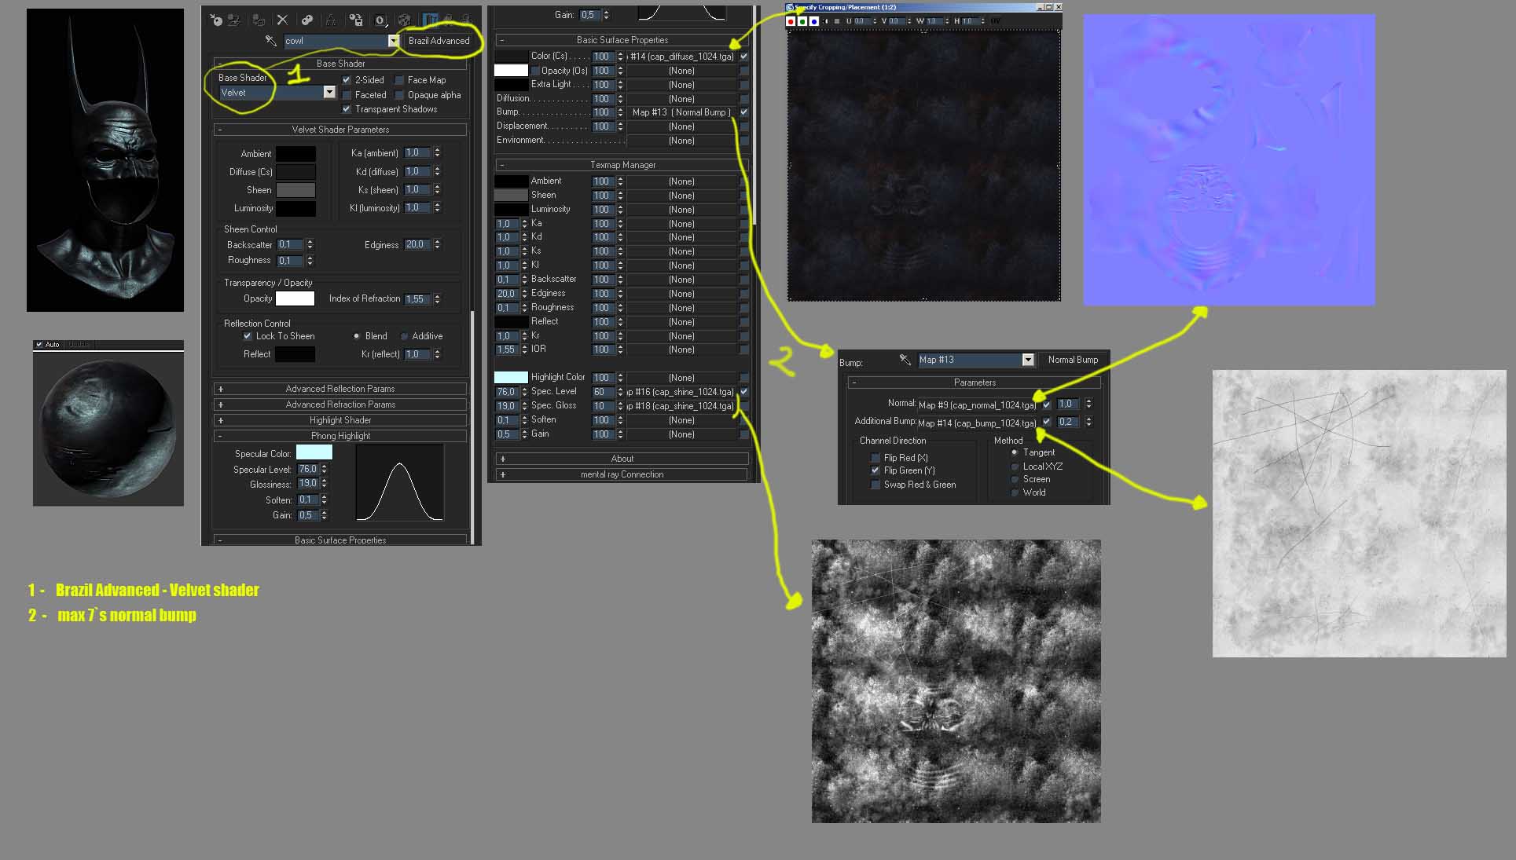Click the Make Unique icon

pos(331,20)
